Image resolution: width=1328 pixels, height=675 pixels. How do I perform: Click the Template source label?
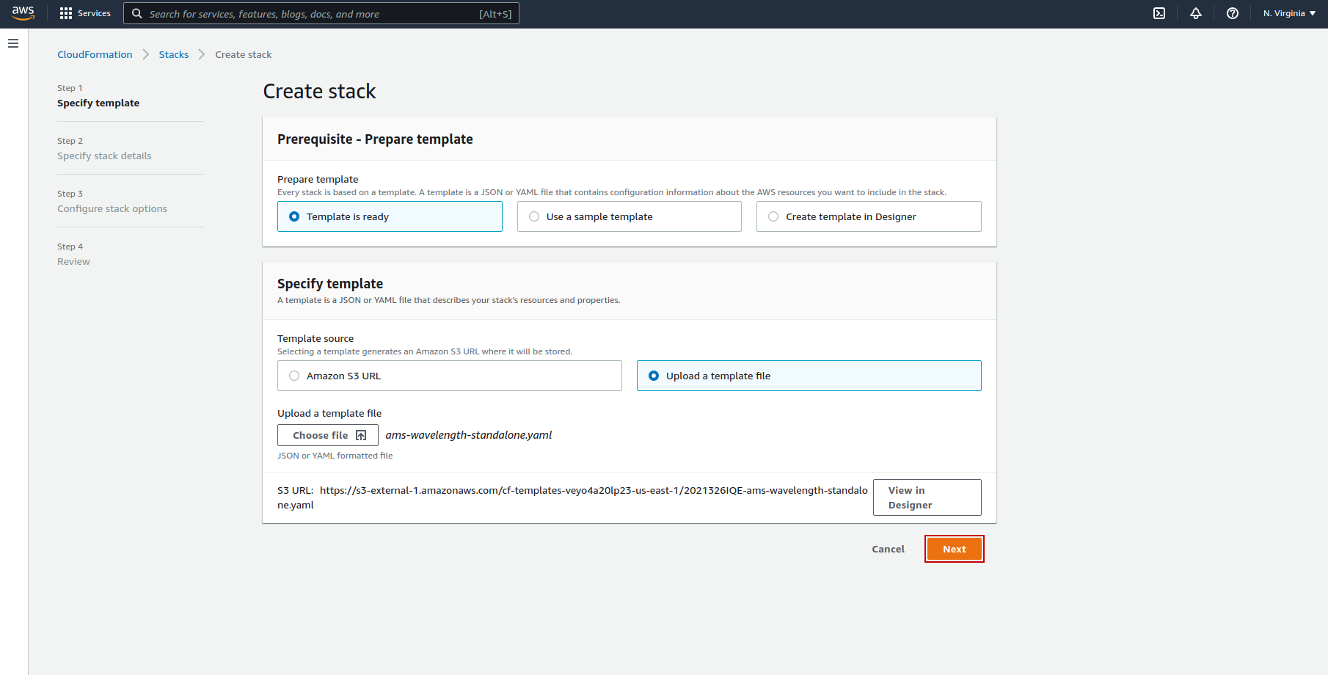coord(315,338)
